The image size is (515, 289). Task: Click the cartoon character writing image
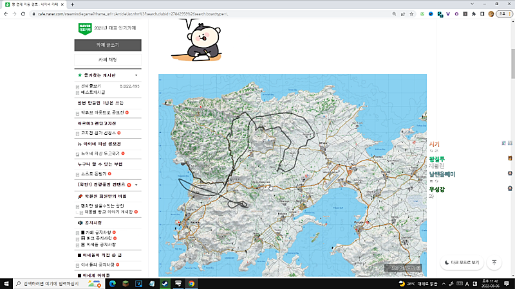[197, 40]
